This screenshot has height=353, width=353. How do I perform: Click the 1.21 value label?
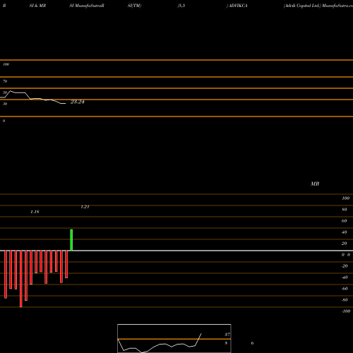pos(85,207)
